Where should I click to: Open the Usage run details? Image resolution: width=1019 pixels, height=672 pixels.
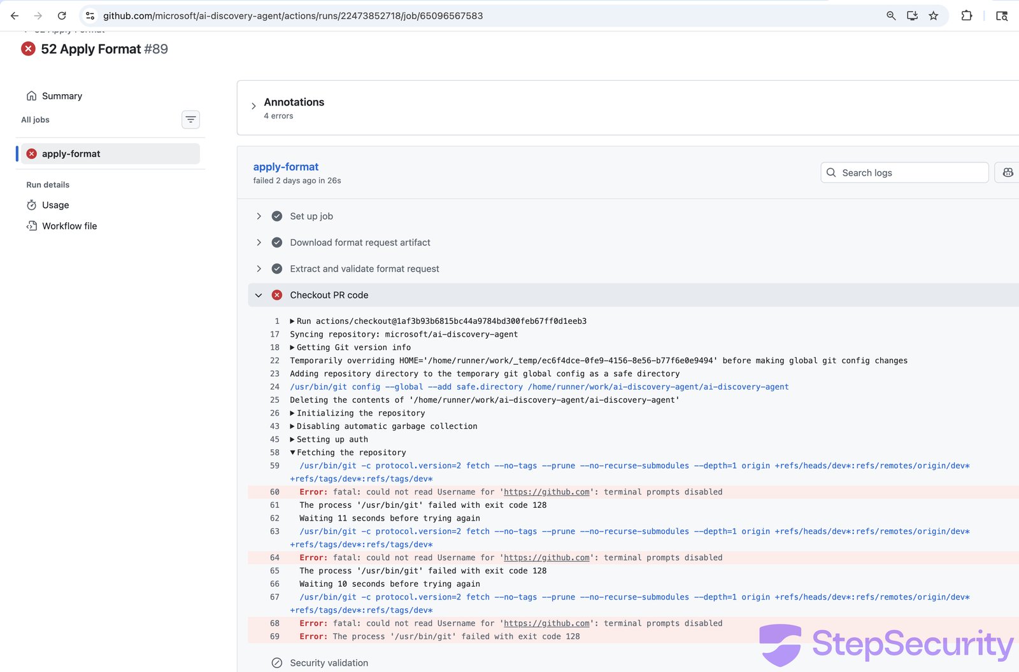(x=55, y=205)
